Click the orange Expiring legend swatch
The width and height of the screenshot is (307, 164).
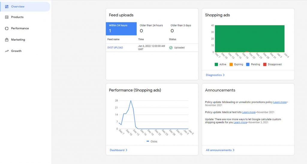(231, 65)
